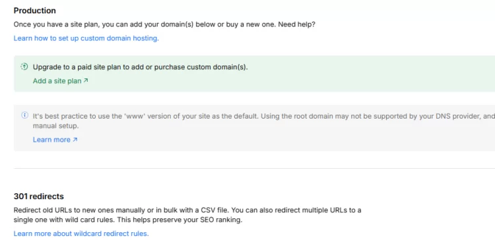Viewport: 495px width, 244px height.
Task: Open the custom domain hosting guide link
Action: (x=86, y=38)
